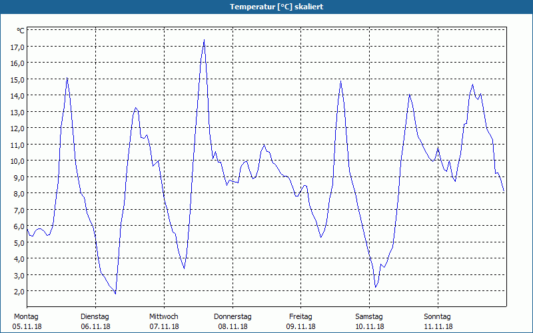Click the date 08.11.18

[233, 326]
